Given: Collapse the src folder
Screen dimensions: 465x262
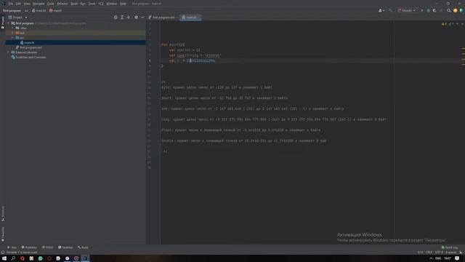Looking at the screenshot, I should [x=13, y=38].
